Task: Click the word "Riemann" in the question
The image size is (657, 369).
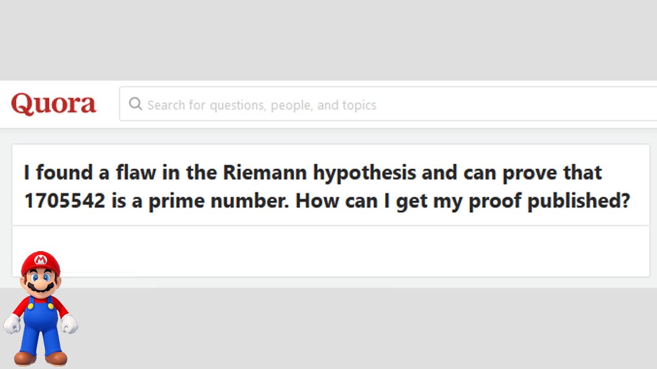Action: pyautogui.click(x=265, y=173)
